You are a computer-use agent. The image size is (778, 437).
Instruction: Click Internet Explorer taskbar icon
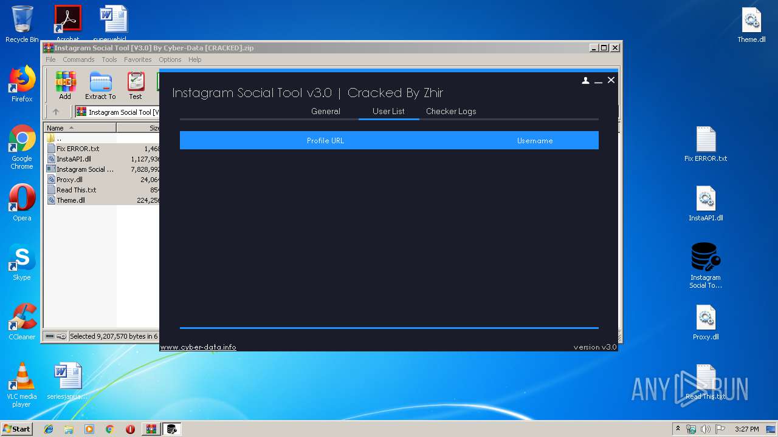click(x=49, y=429)
